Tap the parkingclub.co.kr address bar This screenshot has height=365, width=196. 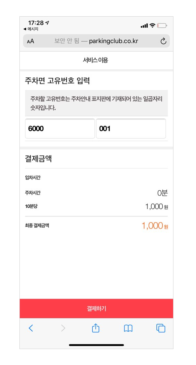point(96,41)
